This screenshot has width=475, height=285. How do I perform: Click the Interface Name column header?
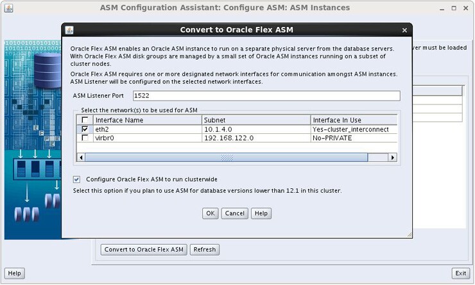pos(147,120)
